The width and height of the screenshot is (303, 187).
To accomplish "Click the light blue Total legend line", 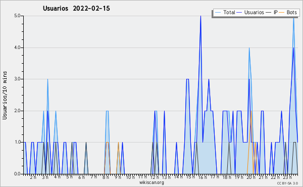I will tap(218, 13).
